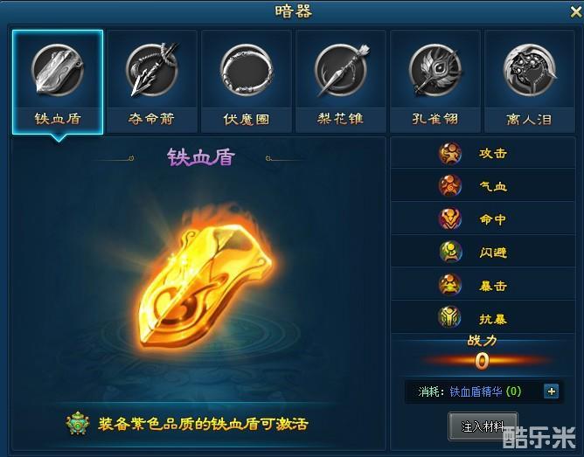Switch to the 夺命箭 tab label
Viewport: 584px width, 457px height.
[151, 119]
